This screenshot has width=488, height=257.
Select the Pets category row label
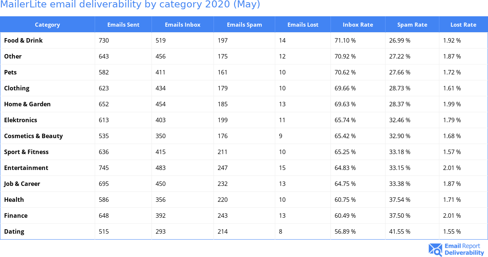coord(10,72)
